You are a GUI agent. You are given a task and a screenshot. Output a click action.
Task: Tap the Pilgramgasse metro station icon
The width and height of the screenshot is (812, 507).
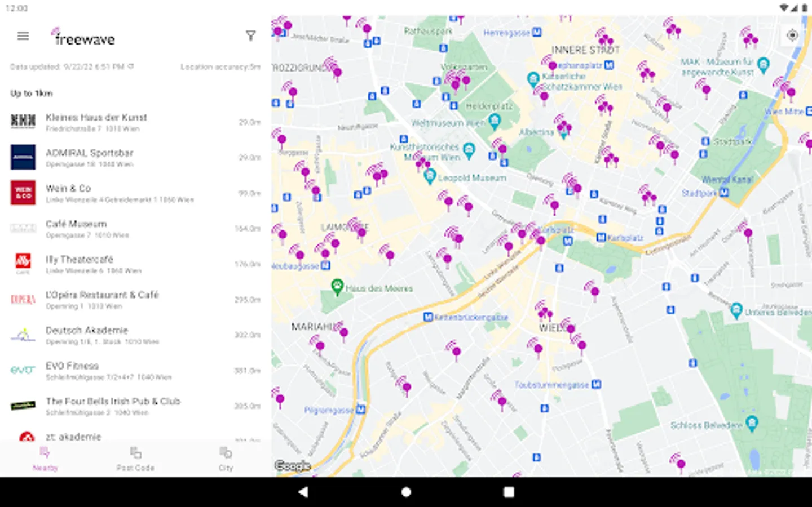point(361,410)
